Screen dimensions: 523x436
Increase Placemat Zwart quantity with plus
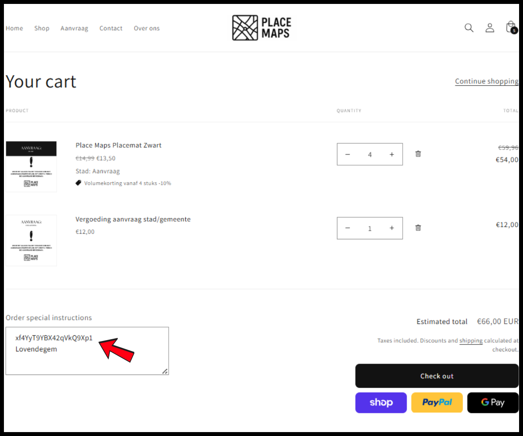(x=392, y=154)
